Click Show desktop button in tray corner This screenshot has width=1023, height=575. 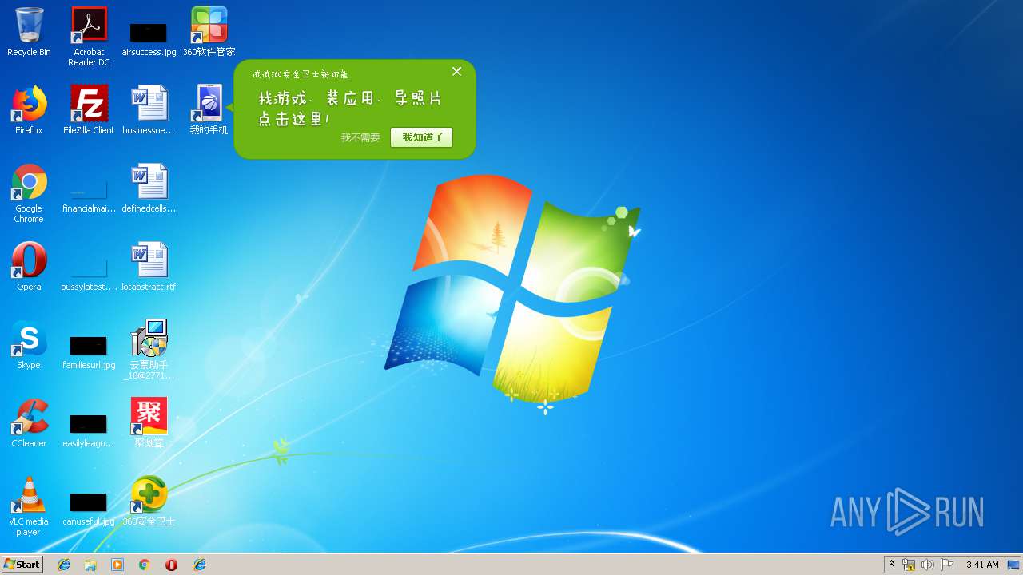[1013, 565]
